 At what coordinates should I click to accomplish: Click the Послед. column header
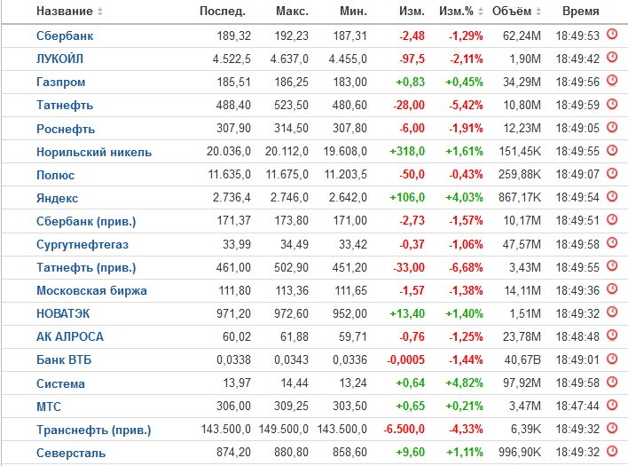(223, 12)
